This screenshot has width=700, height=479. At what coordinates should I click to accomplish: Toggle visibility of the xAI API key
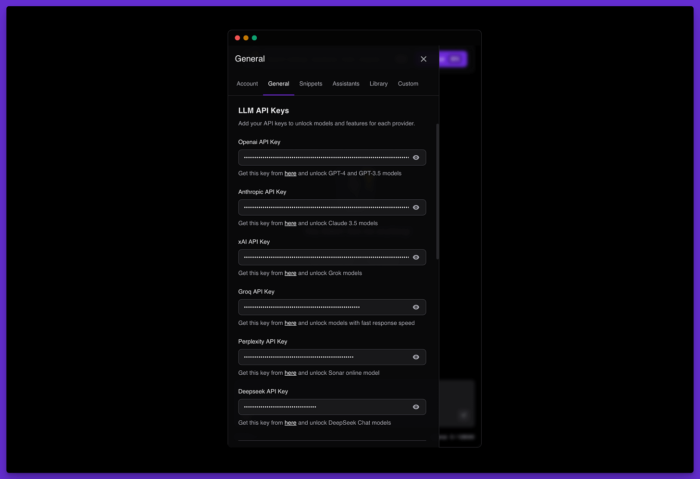tap(416, 258)
